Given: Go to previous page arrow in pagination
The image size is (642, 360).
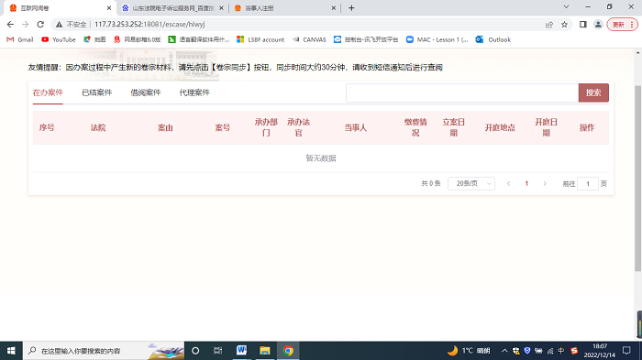Looking at the screenshot, I should [508, 184].
